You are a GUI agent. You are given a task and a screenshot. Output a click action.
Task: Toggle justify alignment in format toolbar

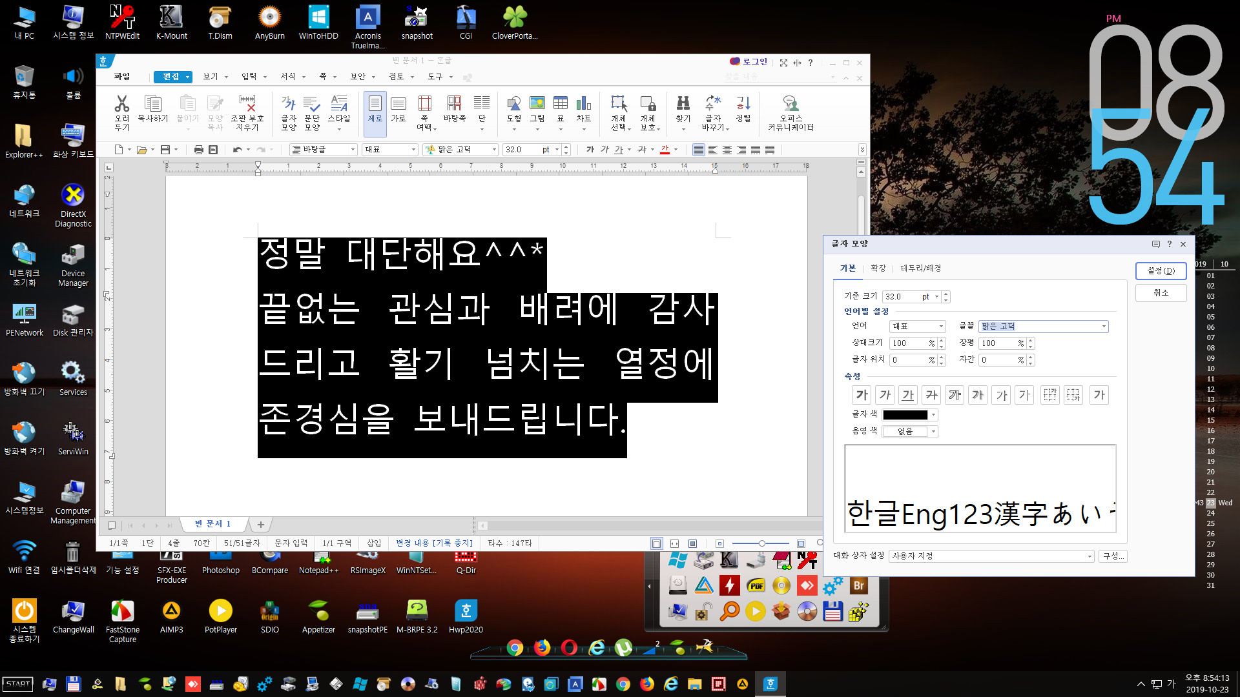(x=699, y=150)
